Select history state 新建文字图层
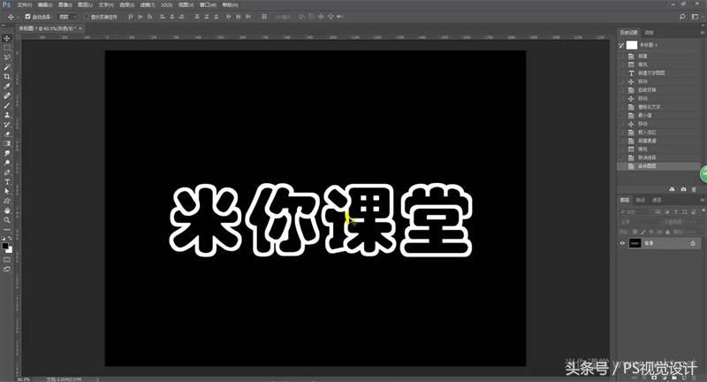 (658, 73)
